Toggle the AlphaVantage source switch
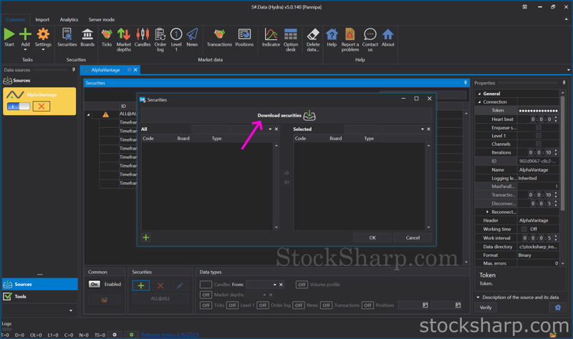 (x=19, y=107)
